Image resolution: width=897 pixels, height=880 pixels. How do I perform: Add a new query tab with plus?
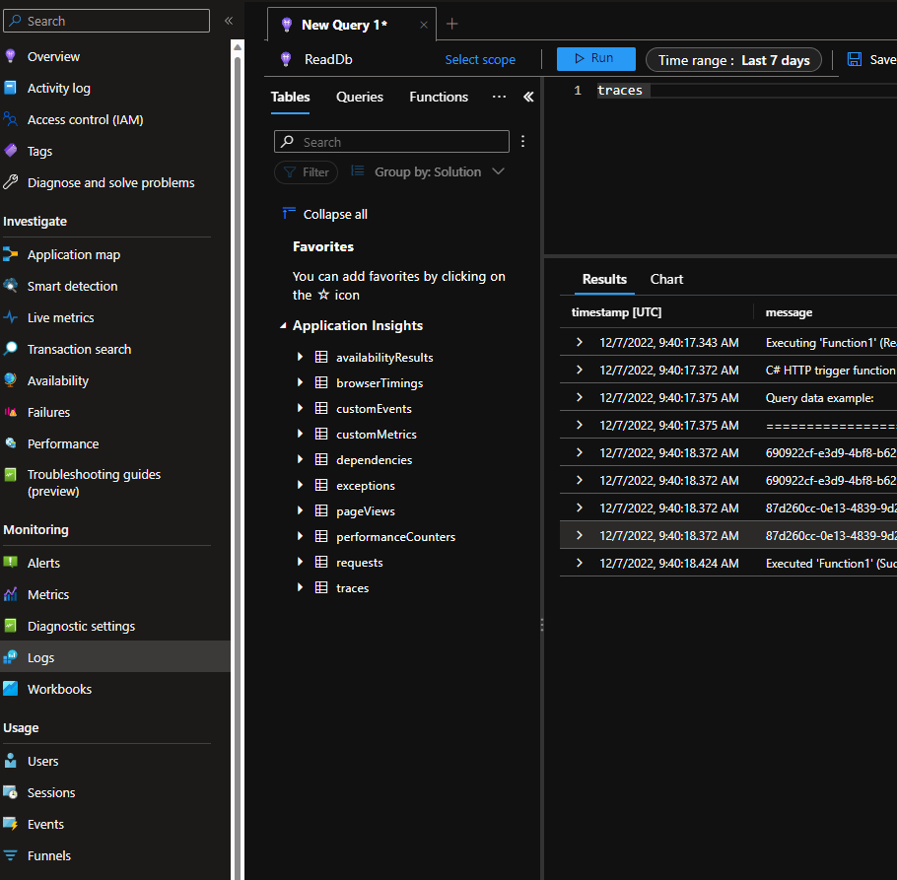point(451,24)
